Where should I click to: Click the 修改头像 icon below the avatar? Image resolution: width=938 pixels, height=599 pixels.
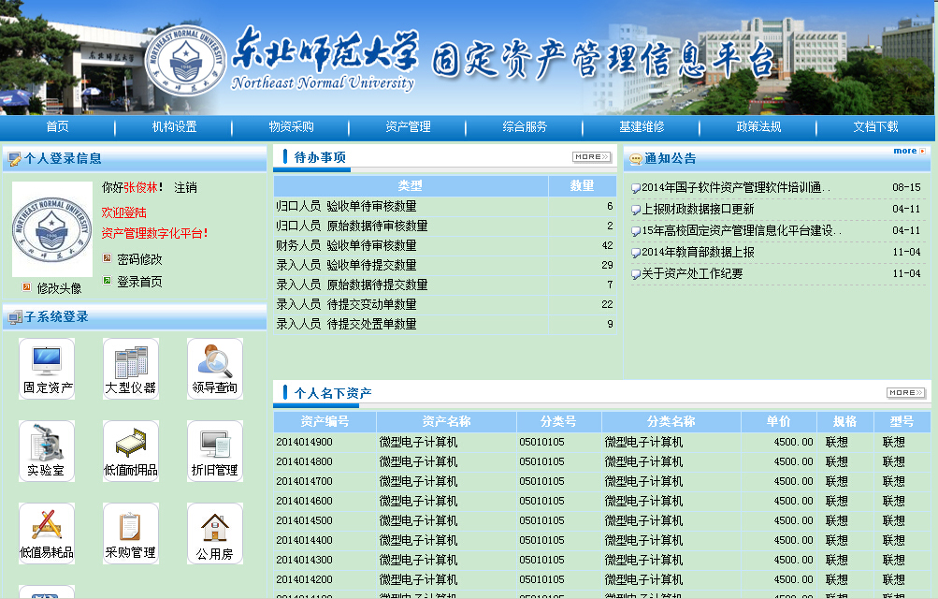click(x=26, y=287)
